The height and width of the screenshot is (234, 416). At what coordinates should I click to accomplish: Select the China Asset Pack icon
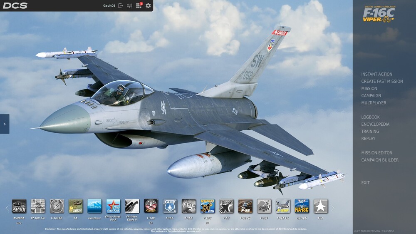[113, 206]
